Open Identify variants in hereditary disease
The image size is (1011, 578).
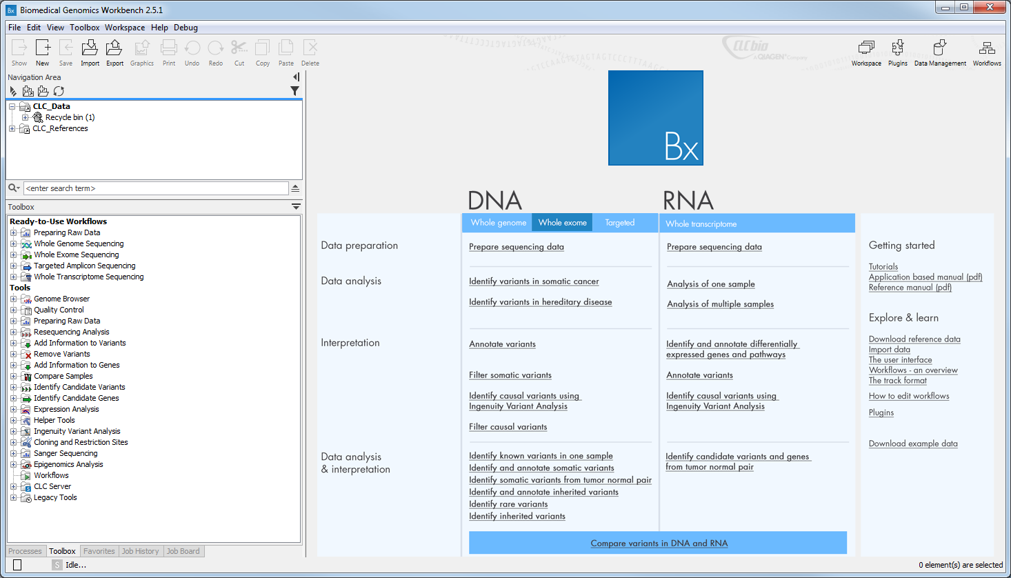click(541, 302)
